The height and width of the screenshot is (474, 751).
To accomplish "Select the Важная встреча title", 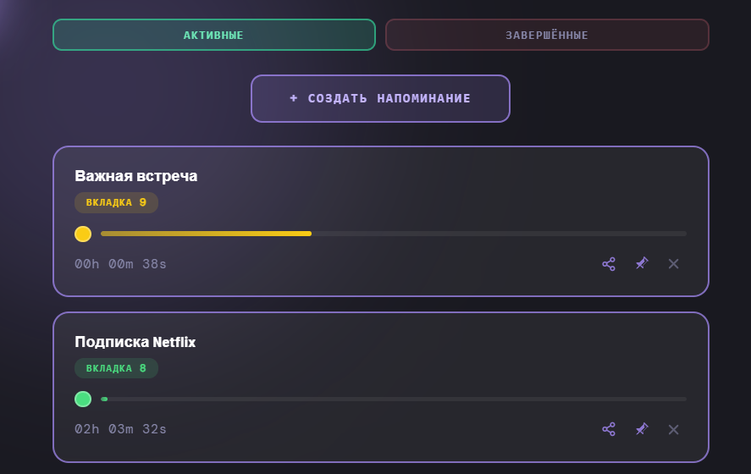I will pos(136,176).
